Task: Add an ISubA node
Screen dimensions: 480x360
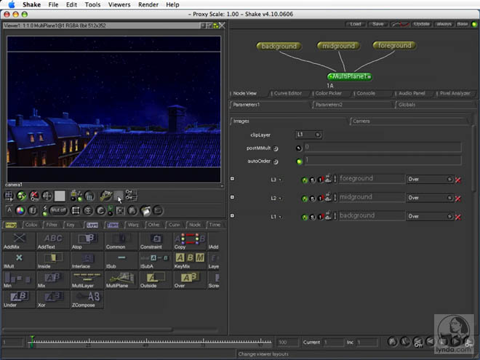Action: tap(156, 260)
